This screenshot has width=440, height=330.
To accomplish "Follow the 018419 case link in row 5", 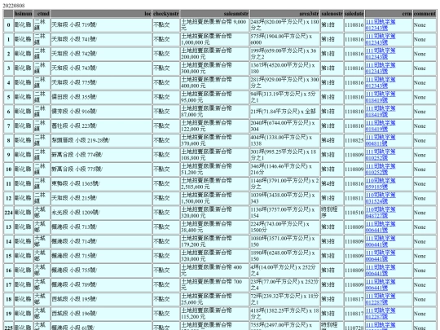I will tap(381, 98).
